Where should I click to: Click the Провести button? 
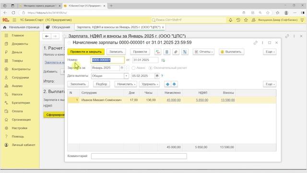pyautogui.click(x=140, y=52)
